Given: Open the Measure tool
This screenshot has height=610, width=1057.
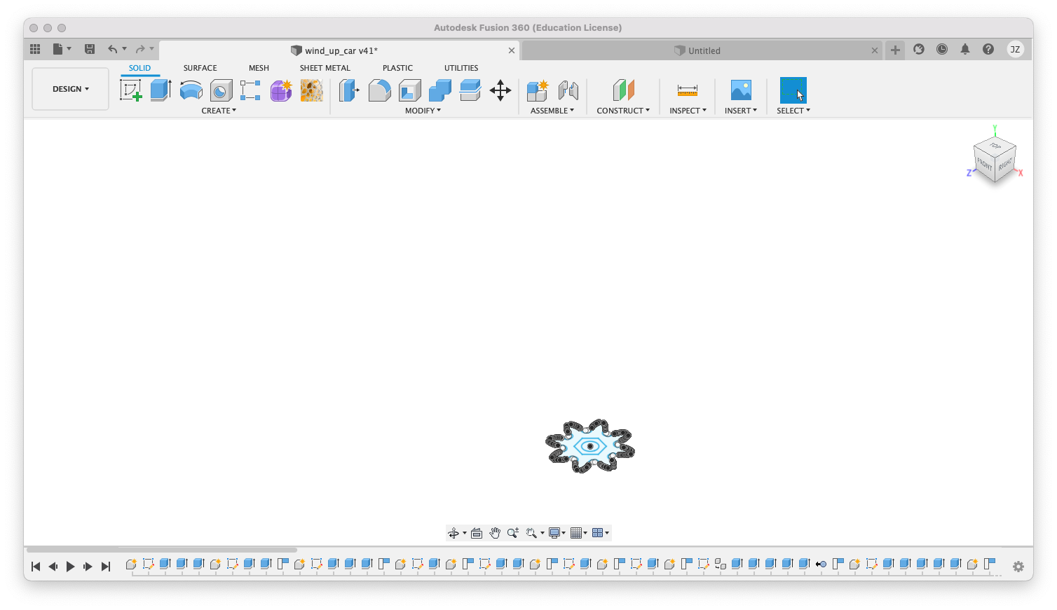Looking at the screenshot, I should click(688, 90).
